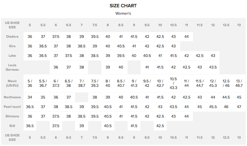This screenshot has height=146, width=247.
Task: Click size 13 in the top header row
Action: click(x=239, y=25)
